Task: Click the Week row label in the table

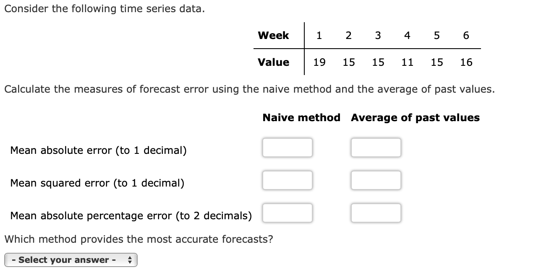Action: (x=274, y=35)
